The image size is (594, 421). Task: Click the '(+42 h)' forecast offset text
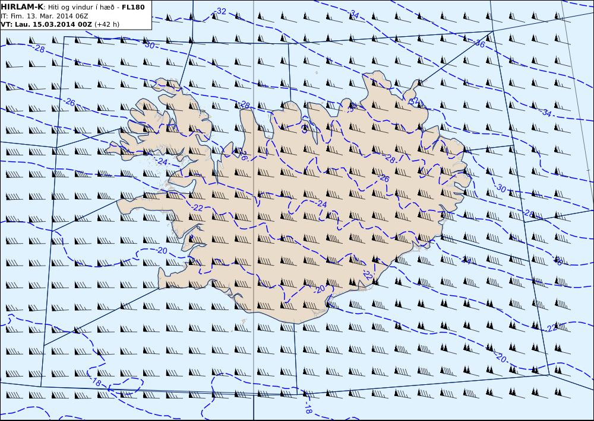[107, 24]
